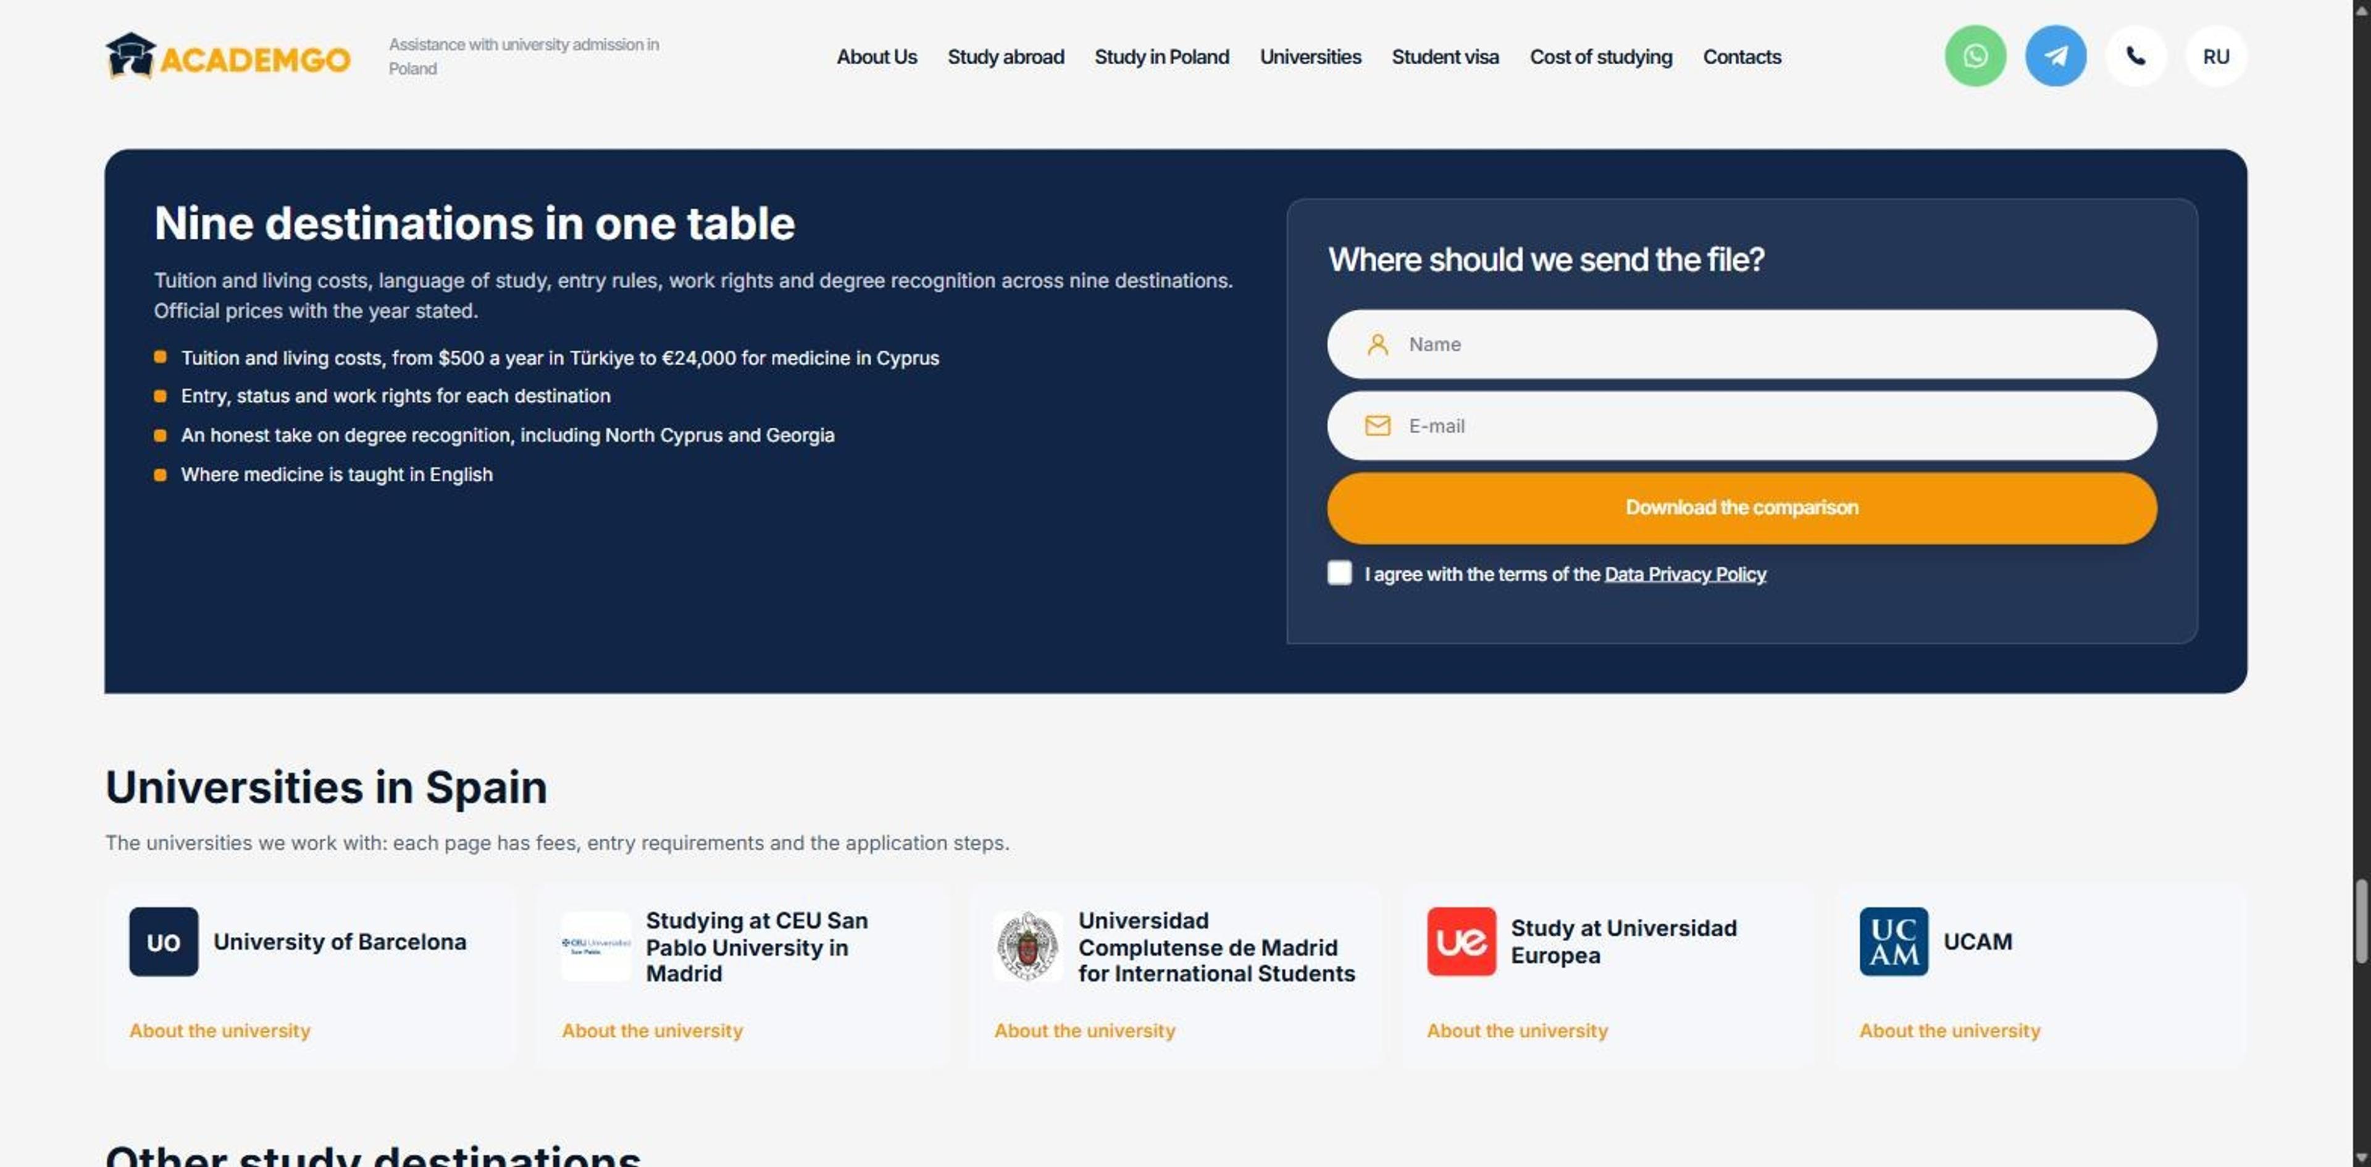Open About the university for Complutense
Screen dimensions: 2371x1167
click(1084, 1030)
